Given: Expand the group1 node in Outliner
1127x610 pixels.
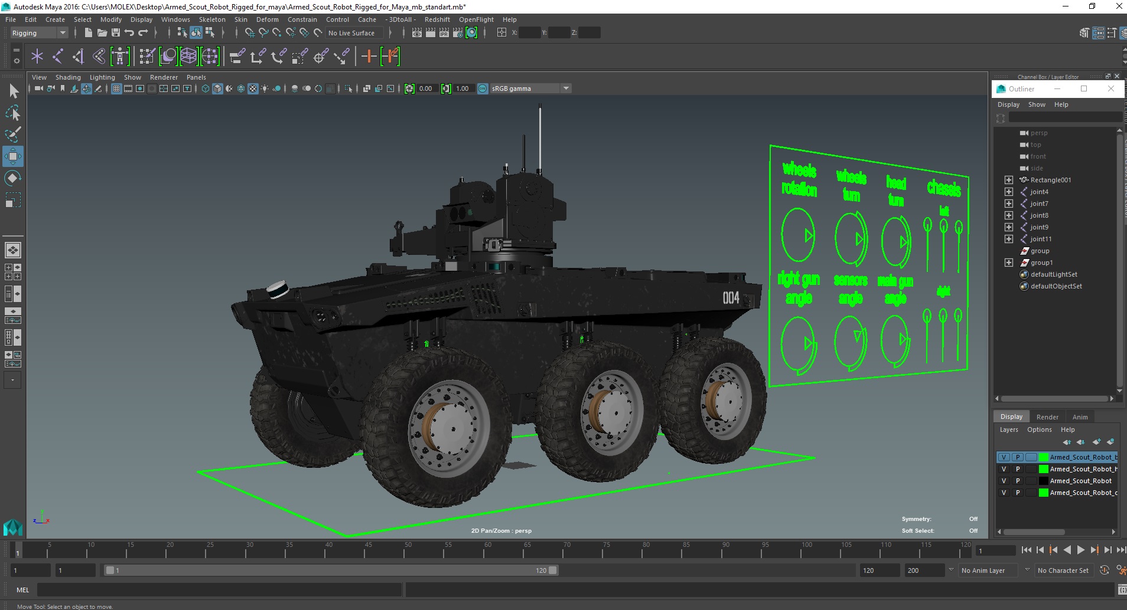Looking at the screenshot, I should point(1009,263).
